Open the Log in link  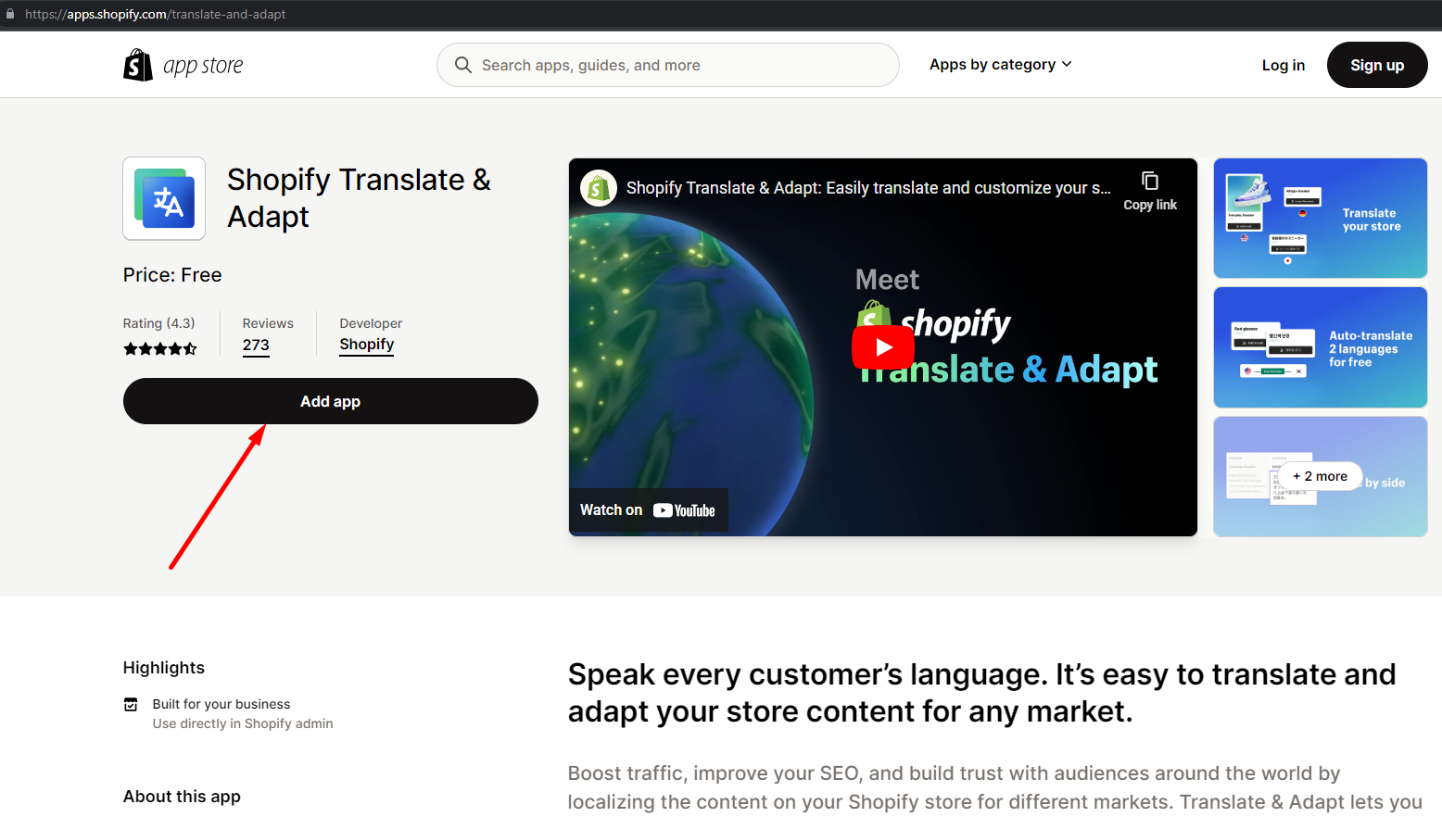point(1283,65)
